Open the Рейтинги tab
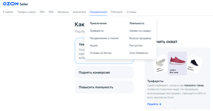The image size is (213, 111). pyautogui.click(x=117, y=12)
